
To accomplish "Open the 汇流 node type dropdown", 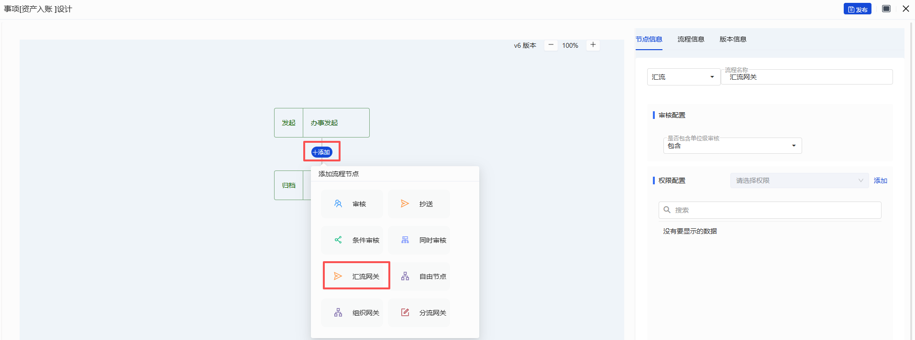I will [683, 77].
